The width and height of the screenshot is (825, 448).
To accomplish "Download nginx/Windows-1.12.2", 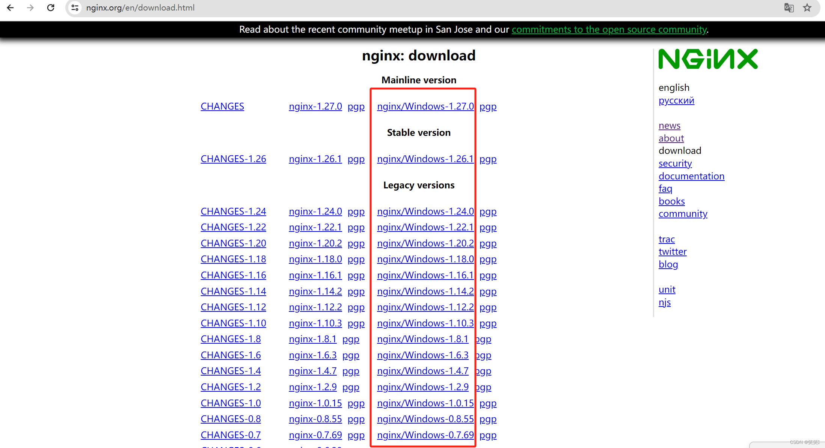I will [x=425, y=307].
